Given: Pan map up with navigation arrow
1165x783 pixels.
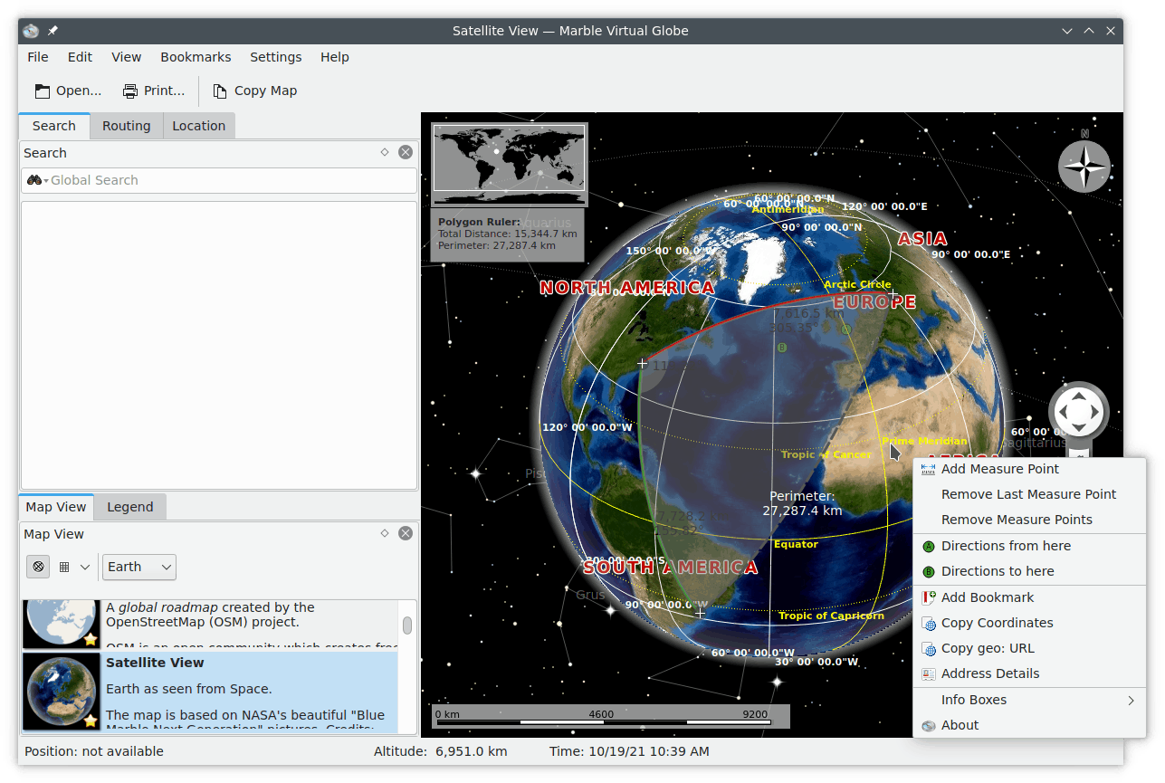Looking at the screenshot, I should 1079,396.
